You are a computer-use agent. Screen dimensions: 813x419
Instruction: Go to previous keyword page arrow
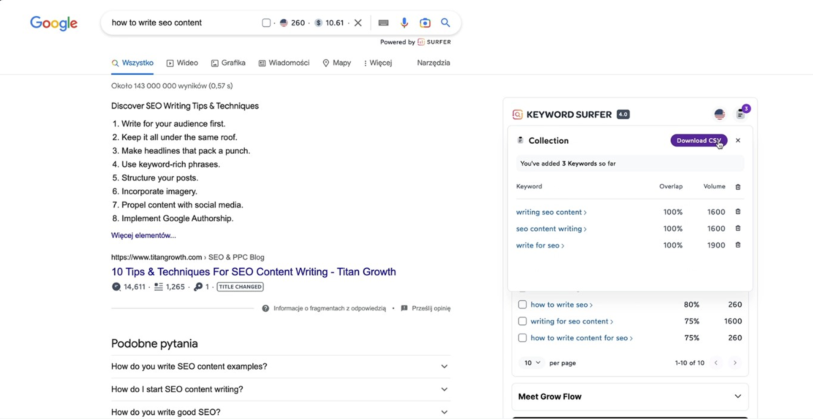(x=716, y=363)
